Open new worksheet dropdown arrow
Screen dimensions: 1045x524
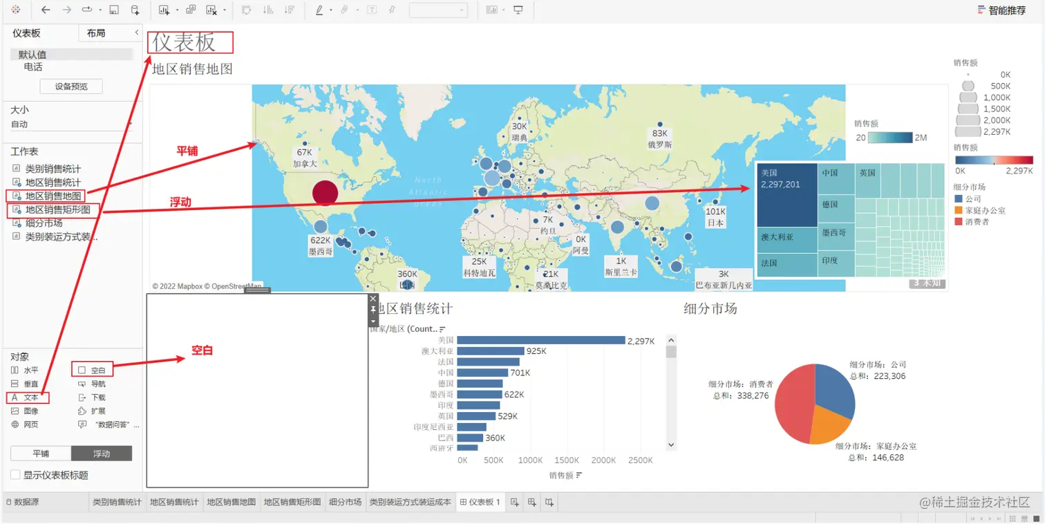pyautogui.click(x=177, y=10)
